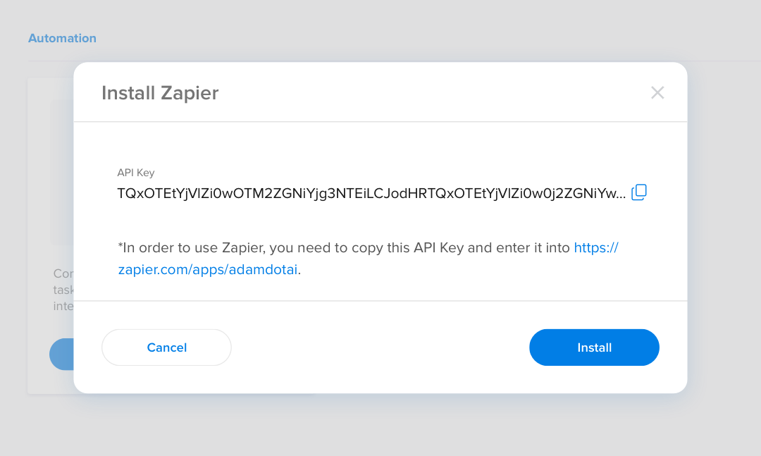The width and height of the screenshot is (761, 456).
Task: Go to the Automation breadcrumb
Action: (x=62, y=38)
